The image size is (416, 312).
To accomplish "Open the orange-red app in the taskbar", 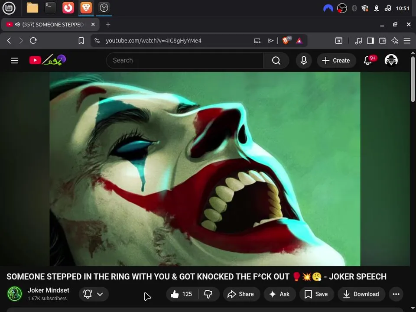I will click(68, 8).
